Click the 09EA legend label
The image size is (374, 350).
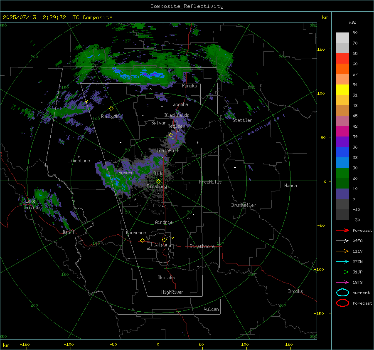tap(357, 241)
